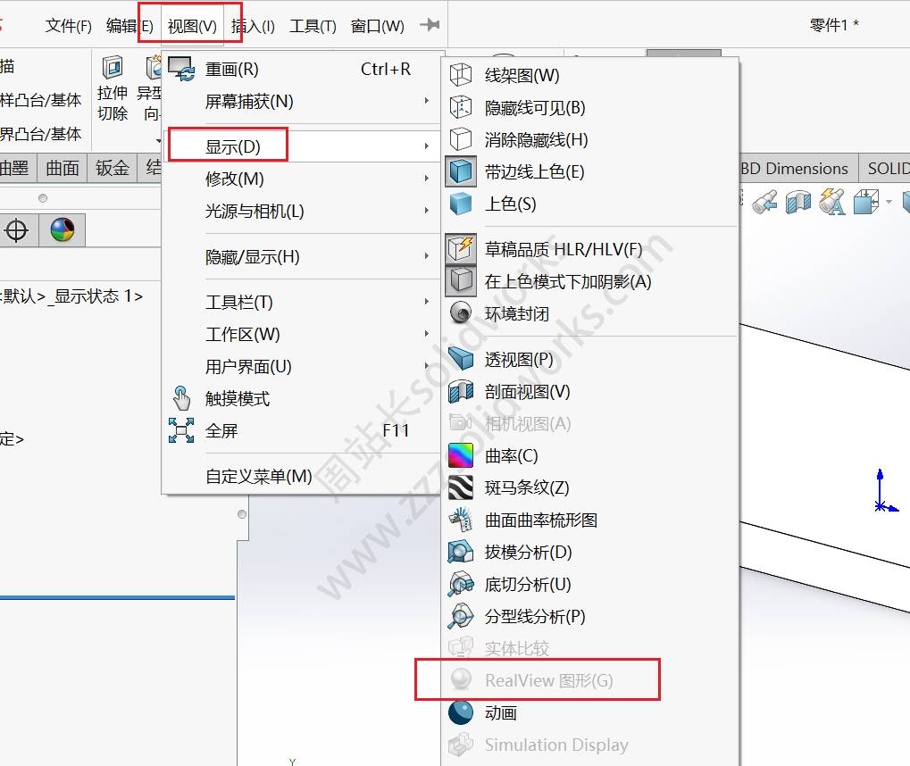Expand Hide/Show (隐藏/显示) submenu
This screenshot has width=910, height=766.
click(x=302, y=256)
